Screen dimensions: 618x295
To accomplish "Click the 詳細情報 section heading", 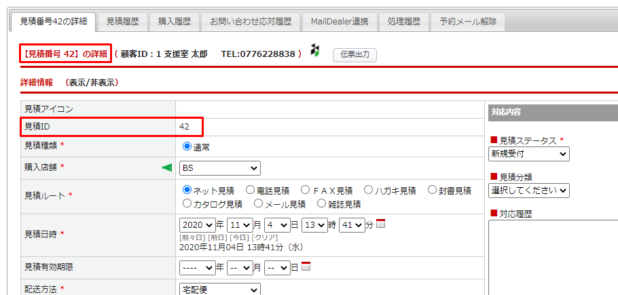I will (37, 83).
